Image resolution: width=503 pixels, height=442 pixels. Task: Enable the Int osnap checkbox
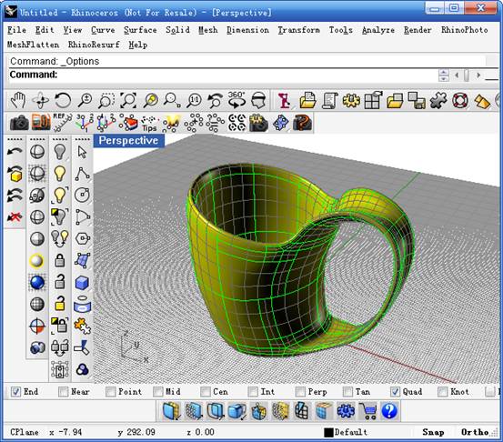pyautogui.click(x=253, y=392)
